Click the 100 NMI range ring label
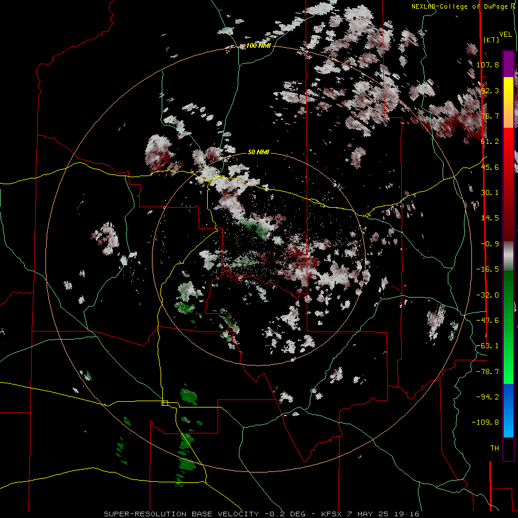This screenshot has height=518, width=518. 258,45
